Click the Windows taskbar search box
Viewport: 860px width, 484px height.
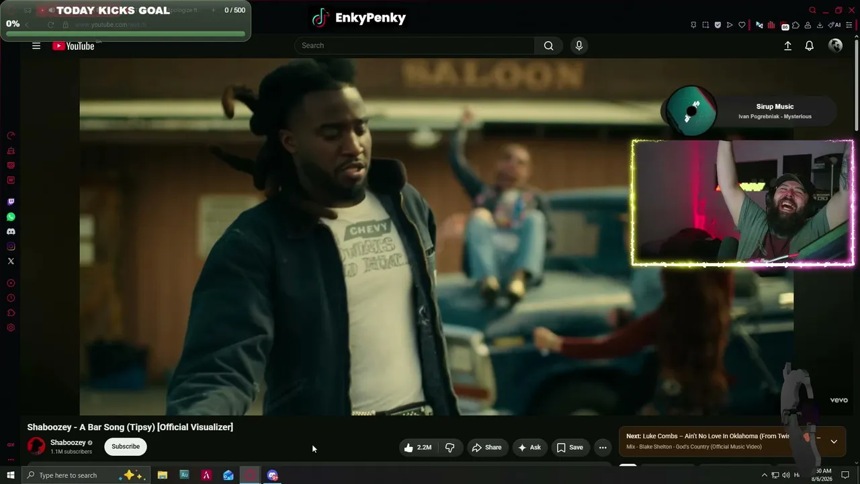point(85,475)
